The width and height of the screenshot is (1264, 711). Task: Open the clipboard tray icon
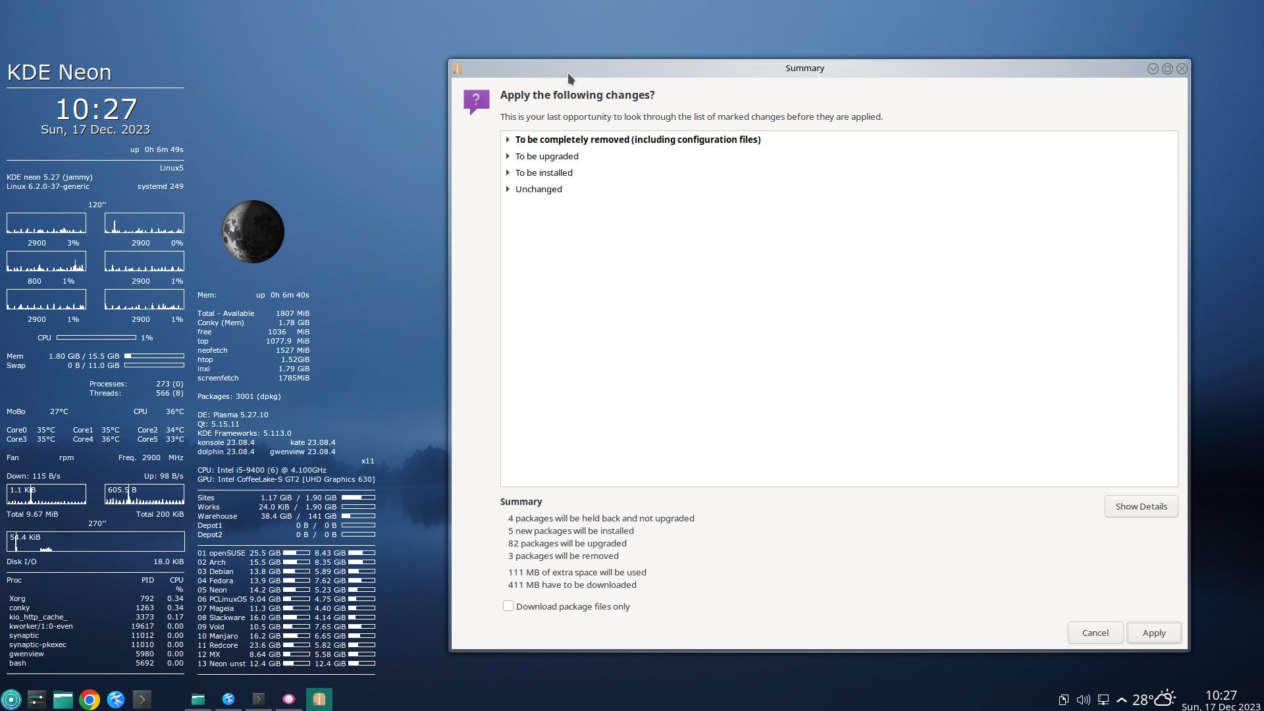1063,700
